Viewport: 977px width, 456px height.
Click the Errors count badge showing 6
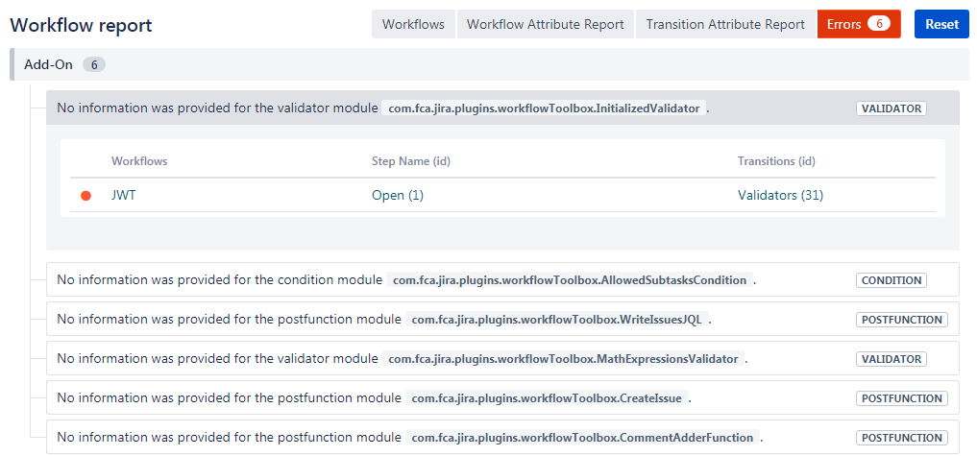tap(878, 24)
